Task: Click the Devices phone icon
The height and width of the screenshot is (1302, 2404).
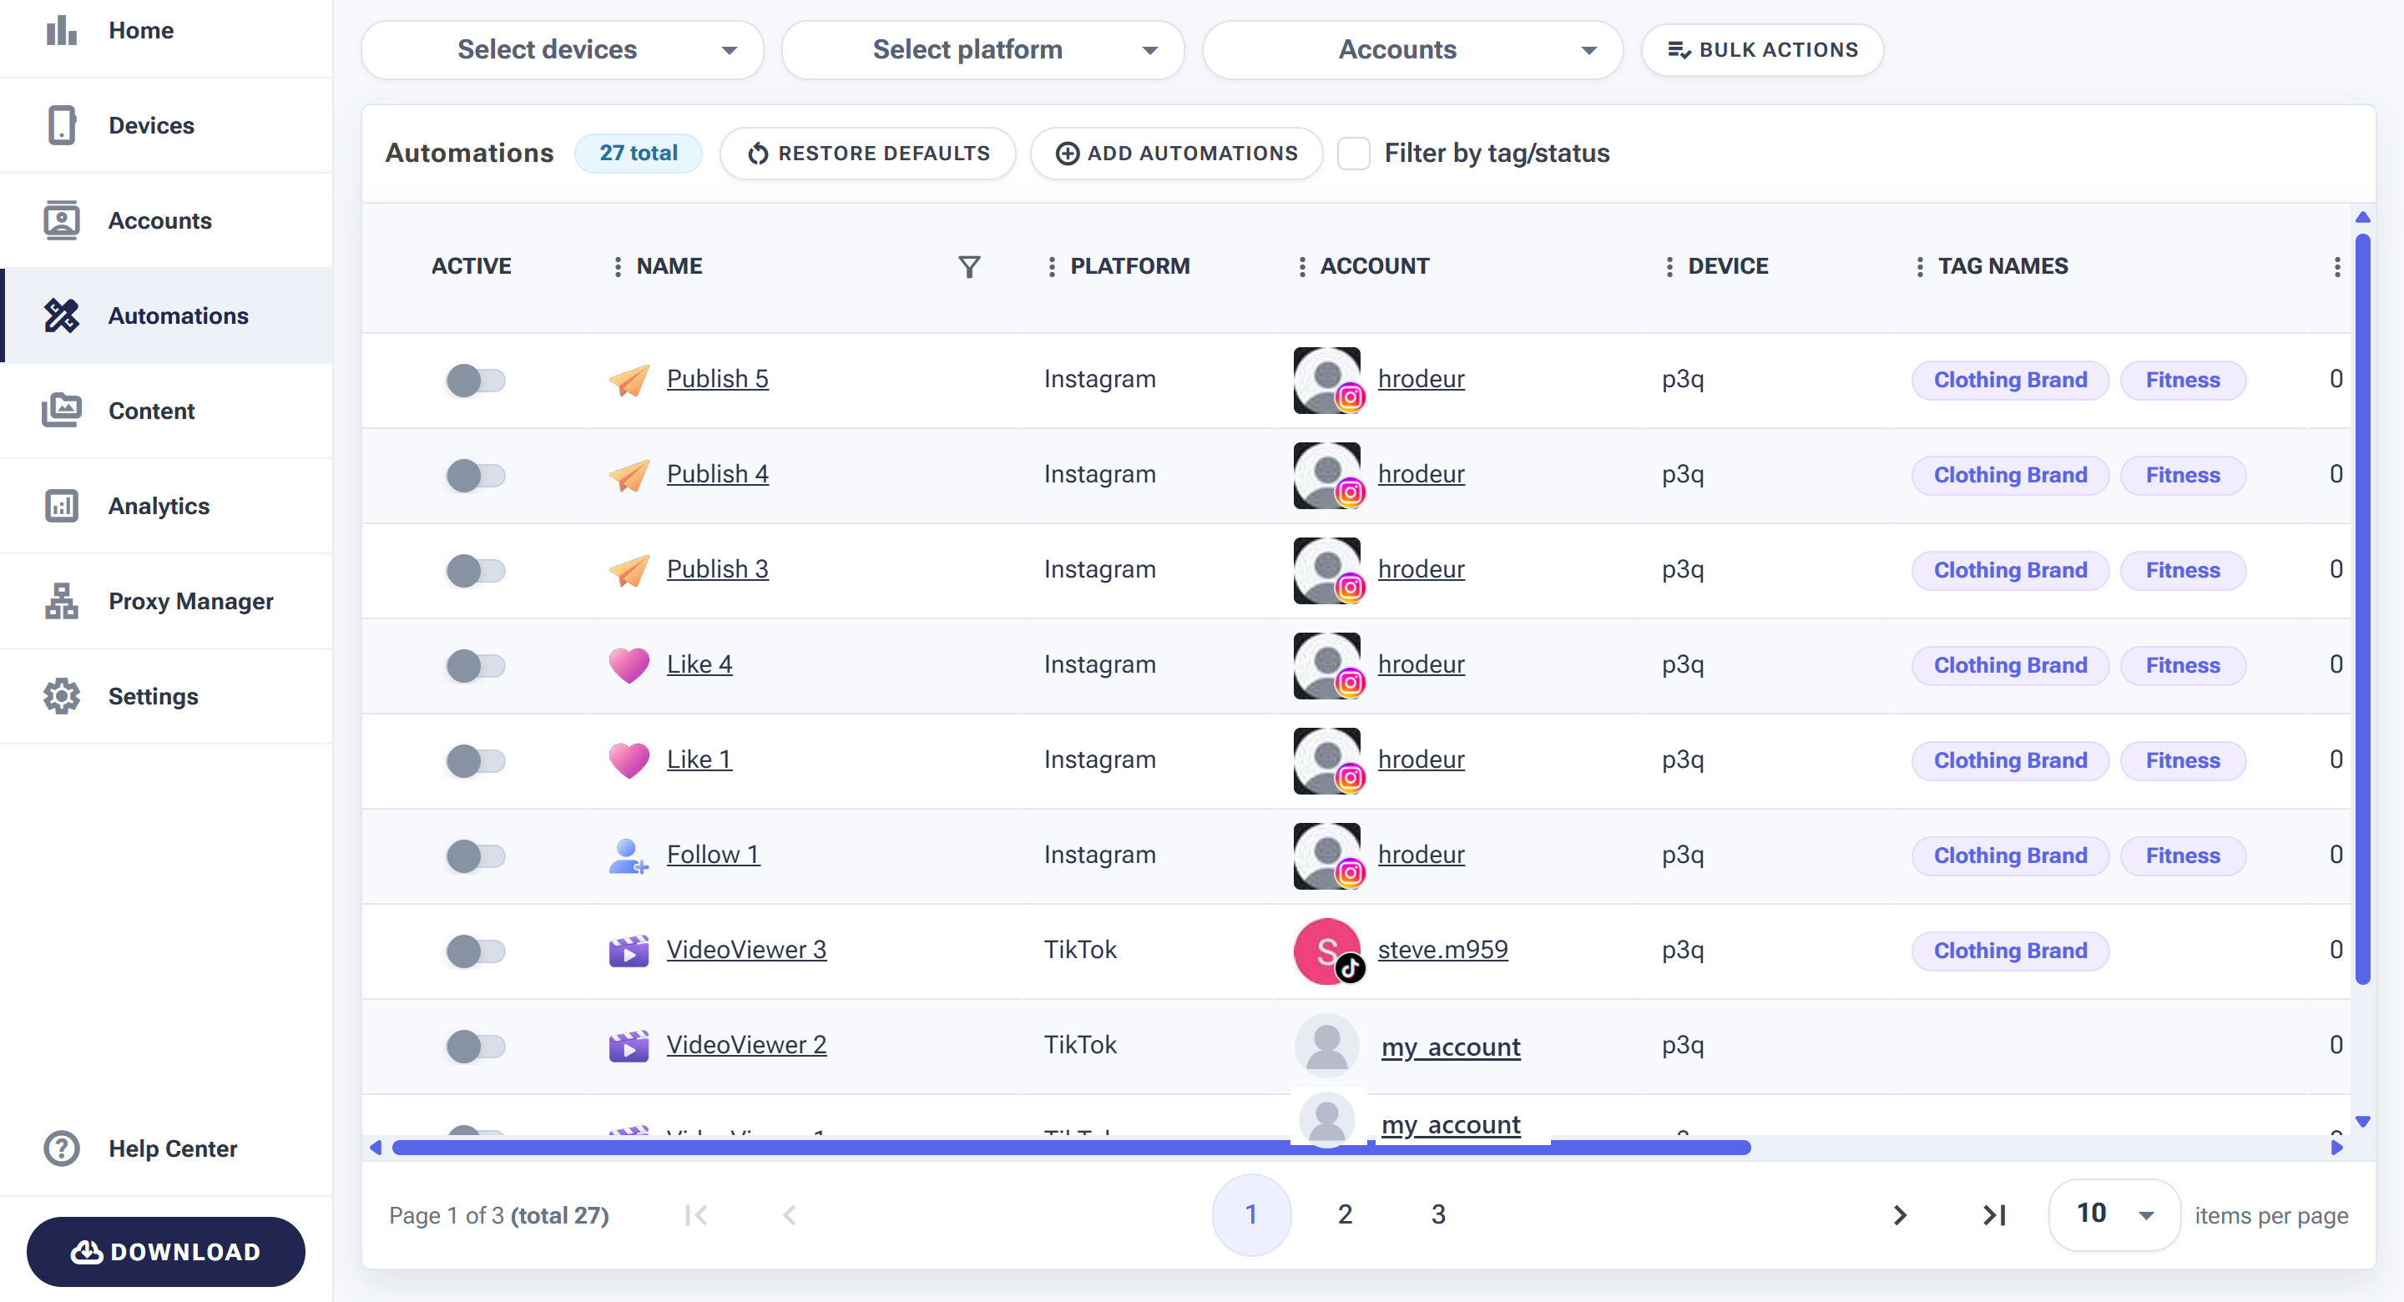Action: tap(62, 125)
